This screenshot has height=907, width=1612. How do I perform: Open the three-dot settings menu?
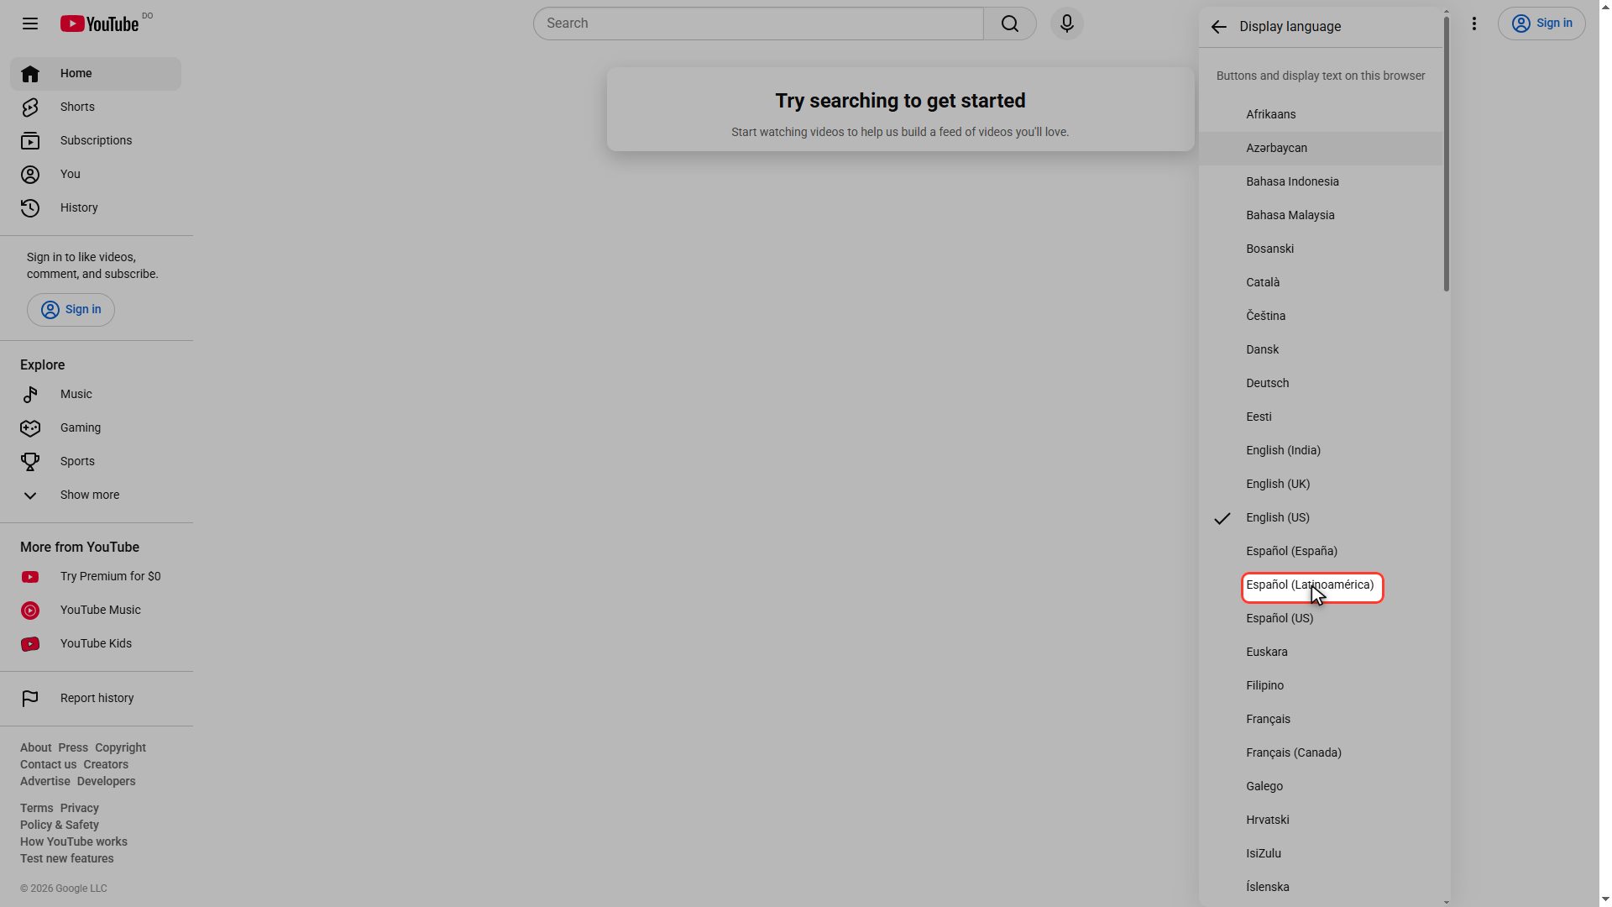1474,24
